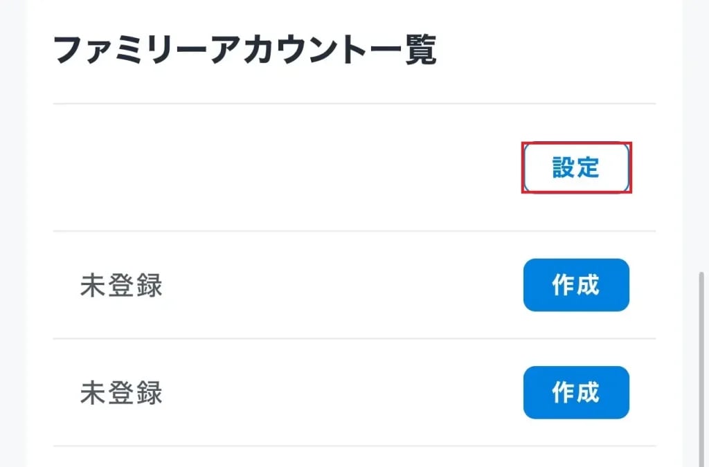The width and height of the screenshot is (709, 467).
Task: Create an account in the upper unregistered slot
Action: click(575, 285)
